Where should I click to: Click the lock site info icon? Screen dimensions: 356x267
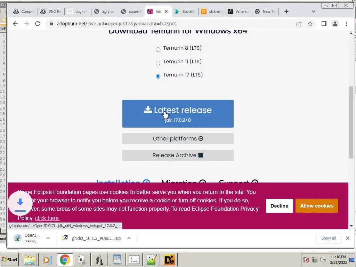tap(51, 24)
